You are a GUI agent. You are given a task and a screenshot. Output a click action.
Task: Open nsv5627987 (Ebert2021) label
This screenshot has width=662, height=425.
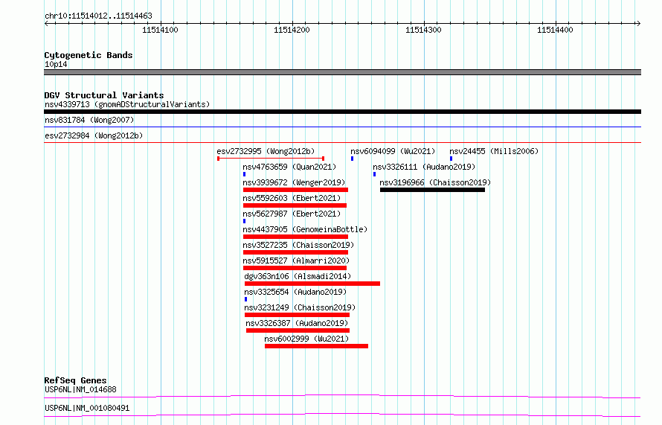coord(292,214)
